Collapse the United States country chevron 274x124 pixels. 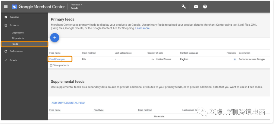tap(153, 59)
